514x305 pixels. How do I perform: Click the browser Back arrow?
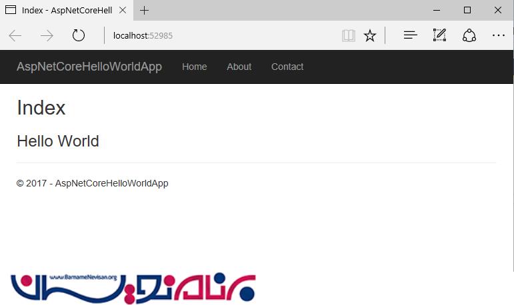point(15,35)
